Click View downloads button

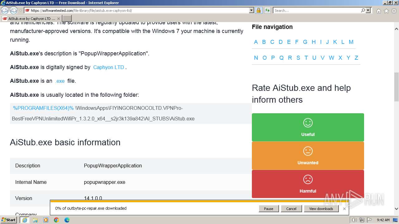pyautogui.click(x=321, y=209)
